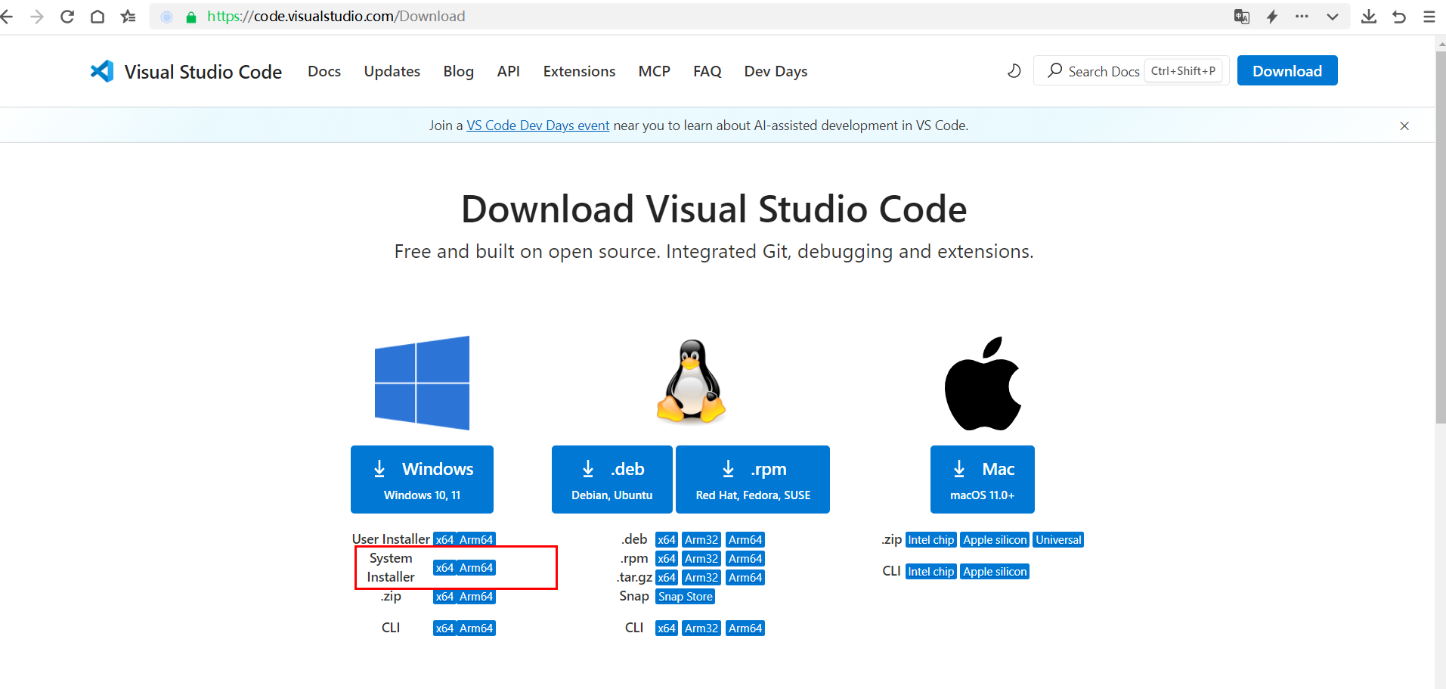Image resolution: width=1446 pixels, height=689 pixels.
Task: Click the Apple logo image
Action: tap(983, 383)
